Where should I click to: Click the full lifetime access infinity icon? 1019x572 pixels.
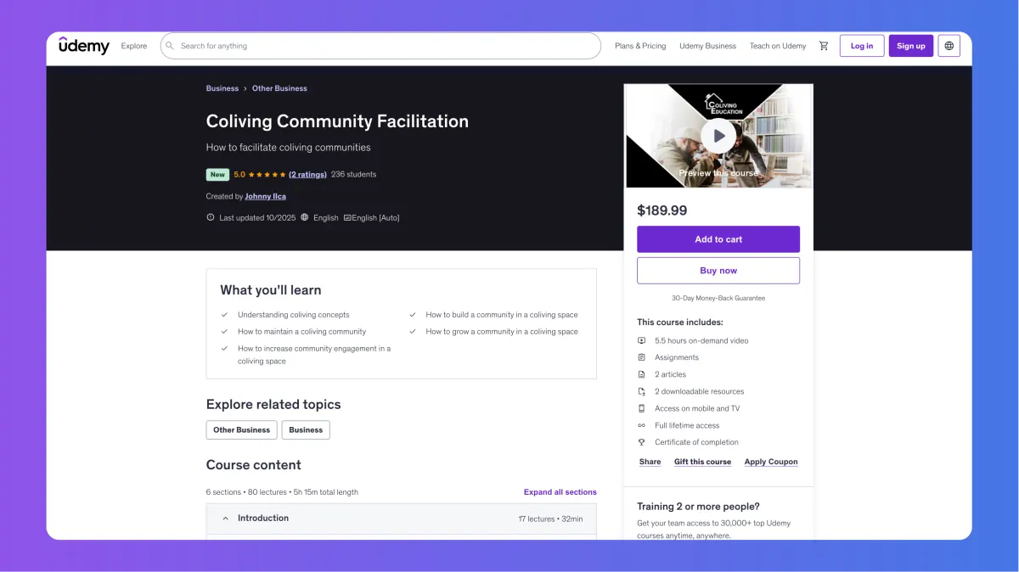642,425
